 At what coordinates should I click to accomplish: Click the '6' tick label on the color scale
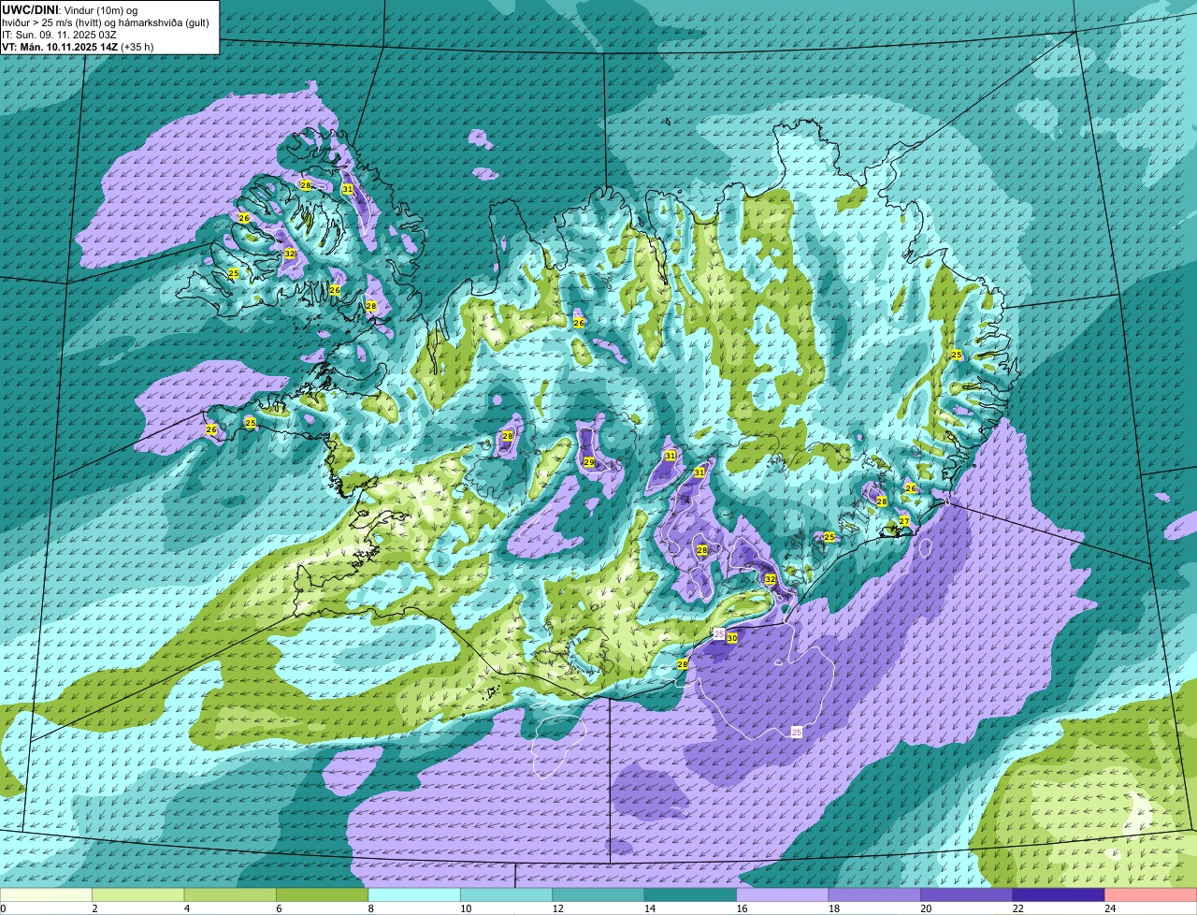[278, 908]
